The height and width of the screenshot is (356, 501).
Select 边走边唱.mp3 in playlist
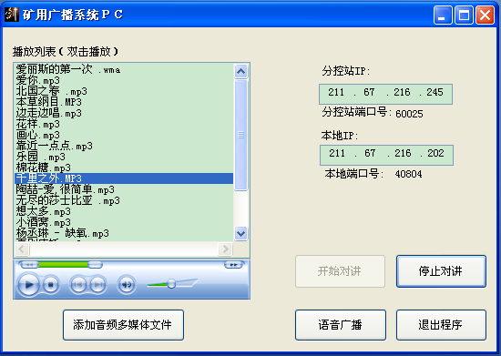point(124,113)
